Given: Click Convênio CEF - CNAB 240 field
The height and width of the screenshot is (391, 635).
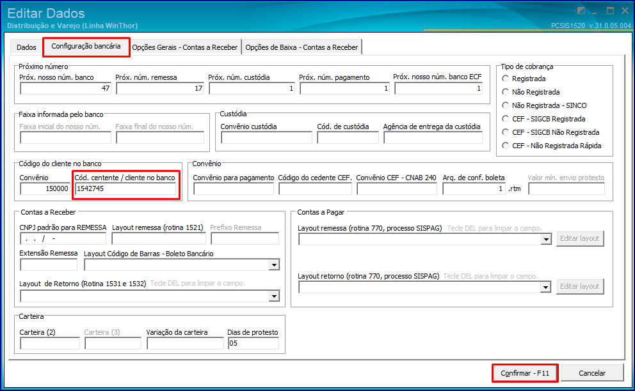Looking at the screenshot, I should pyautogui.click(x=397, y=188).
